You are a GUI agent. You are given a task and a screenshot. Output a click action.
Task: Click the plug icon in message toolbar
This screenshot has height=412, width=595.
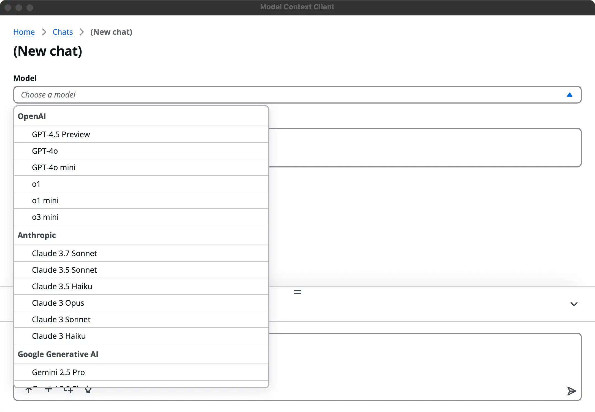coord(88,391)
